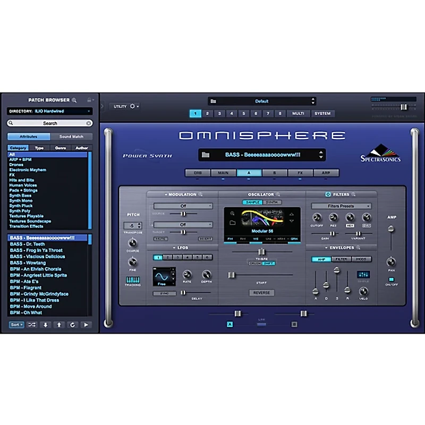Click the folder icon beside the oscillator display

233,222
